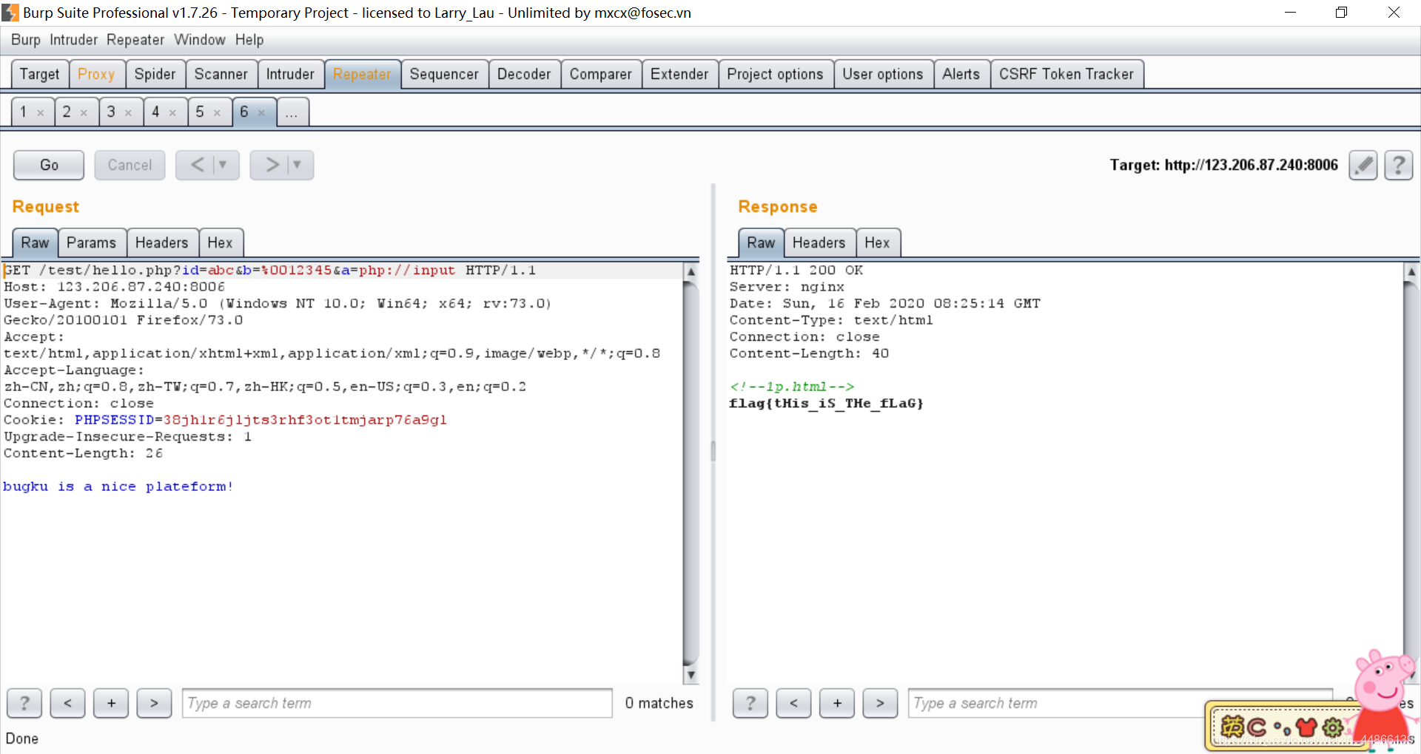The height and width of the screenshot is (754, 1421).
Task: Show request Headers view
Action: coord(161,243)
